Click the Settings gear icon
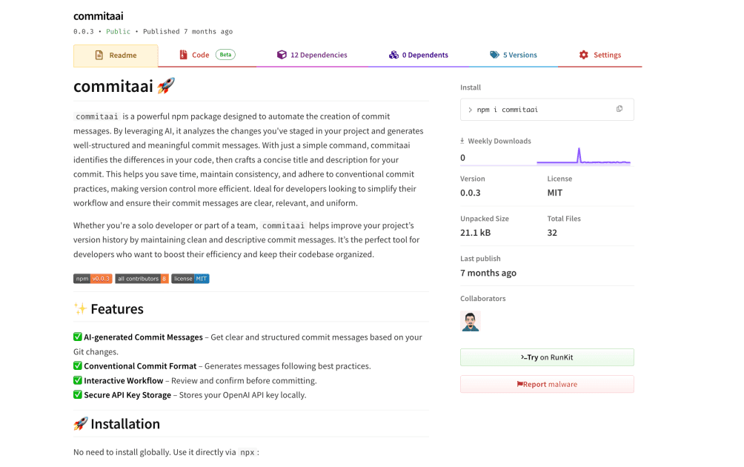This screenshot has height=467, width=744. (584, 55)
